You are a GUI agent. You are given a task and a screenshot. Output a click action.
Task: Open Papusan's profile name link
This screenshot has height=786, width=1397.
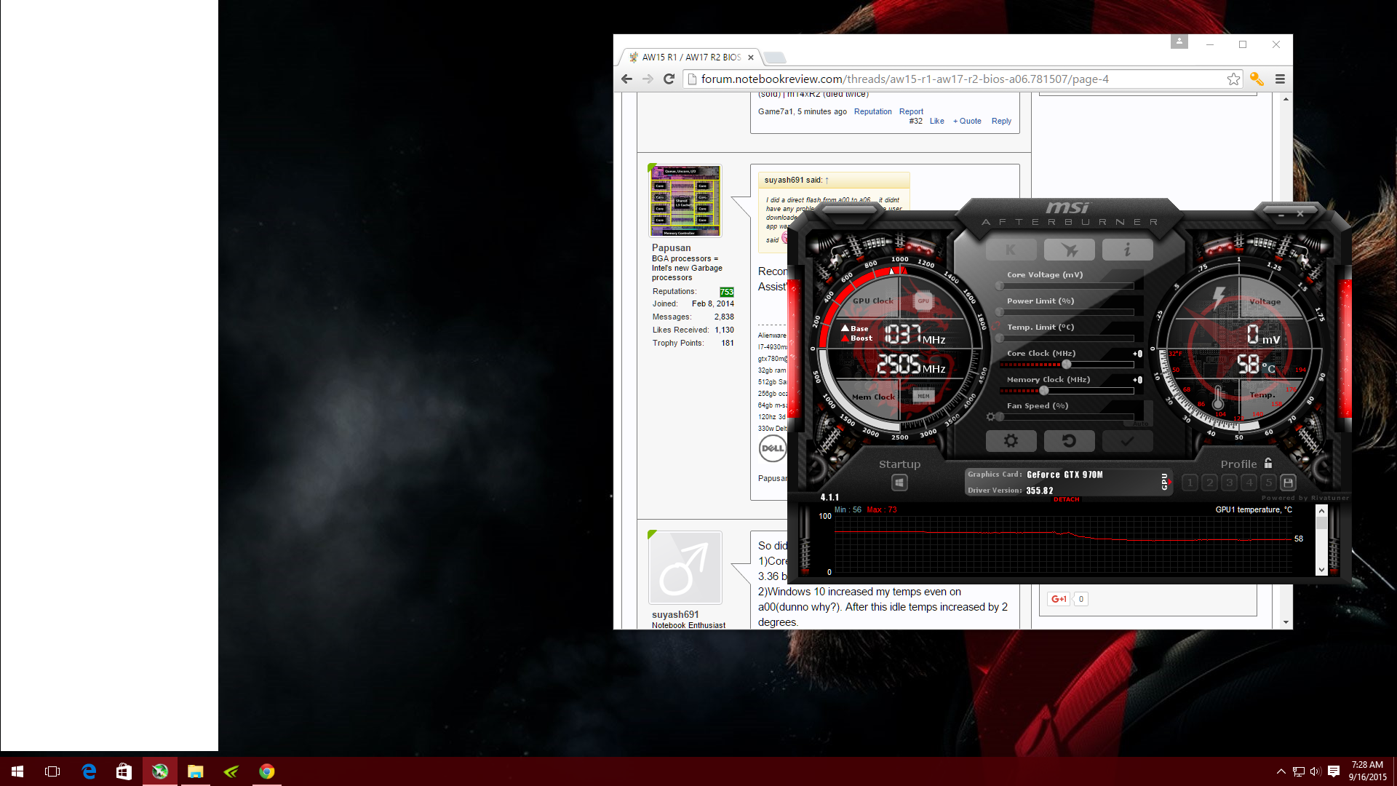(671, 247)
